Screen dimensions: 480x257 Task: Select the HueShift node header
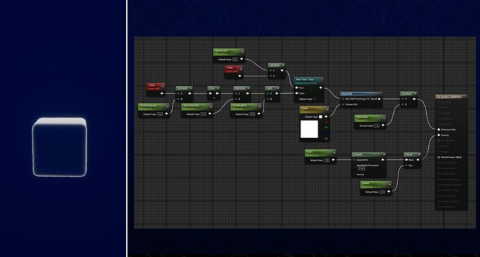click(x=362, y=94)
